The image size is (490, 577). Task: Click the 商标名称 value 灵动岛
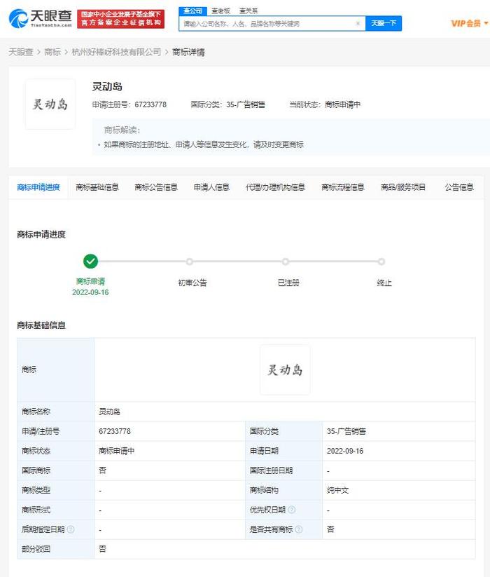(109, 412)
